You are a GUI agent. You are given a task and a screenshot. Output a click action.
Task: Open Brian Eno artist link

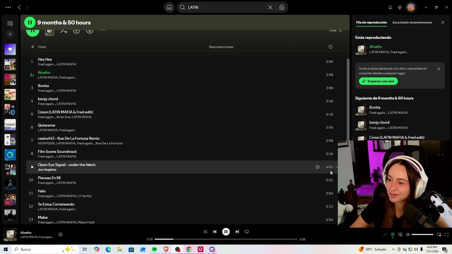63,117
